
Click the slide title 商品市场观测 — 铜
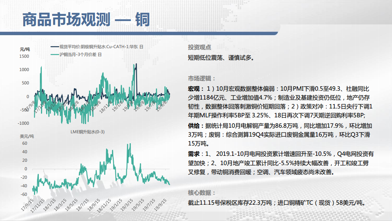86,20
